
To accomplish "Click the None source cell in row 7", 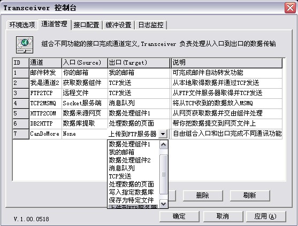I will [x=85, y=134].
